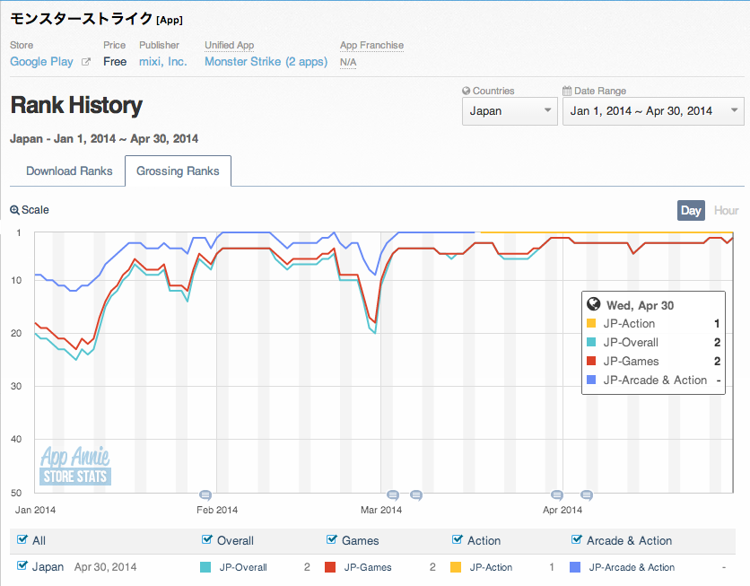Image resolution: width=750 pixels, height=586 pixels.
Task: Switch chart to Hour view
Action: [x=726, y=211]
